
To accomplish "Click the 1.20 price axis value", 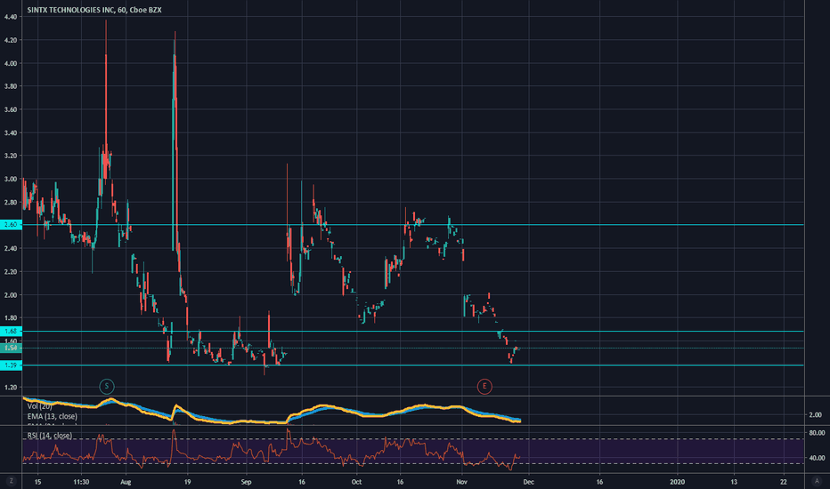I will pyautogui.click(x=11, y=388).
